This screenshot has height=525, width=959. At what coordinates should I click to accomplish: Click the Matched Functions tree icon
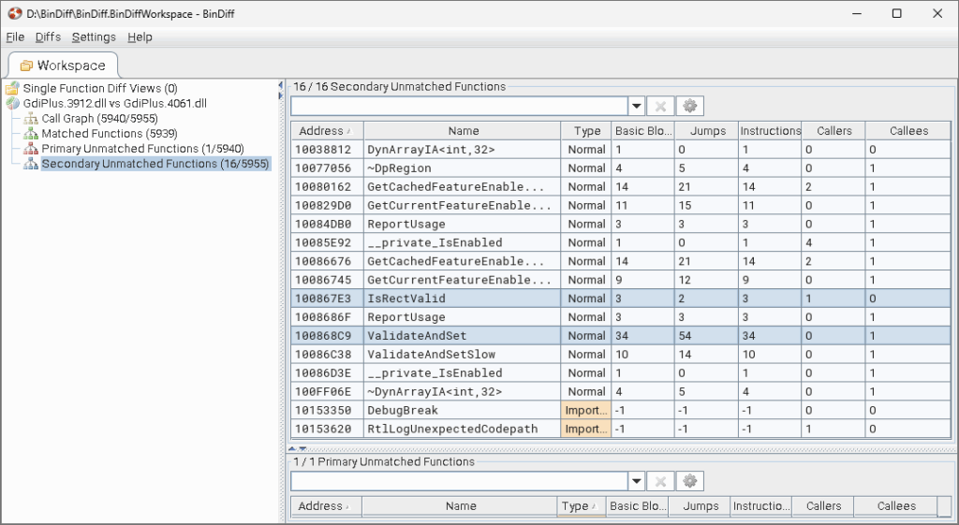tap(31, 133)
